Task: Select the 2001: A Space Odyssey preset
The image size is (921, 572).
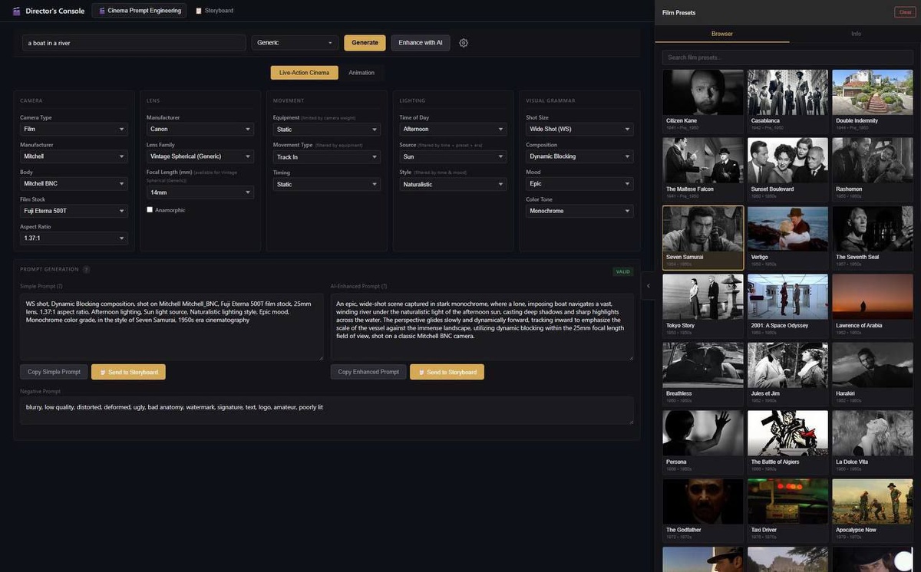Action: pos(787,305)
